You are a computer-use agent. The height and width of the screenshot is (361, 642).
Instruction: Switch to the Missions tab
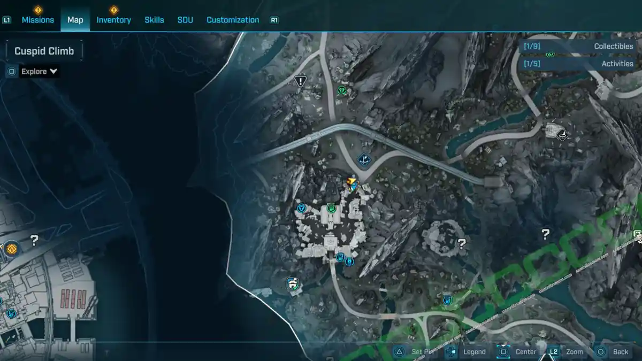37,20
